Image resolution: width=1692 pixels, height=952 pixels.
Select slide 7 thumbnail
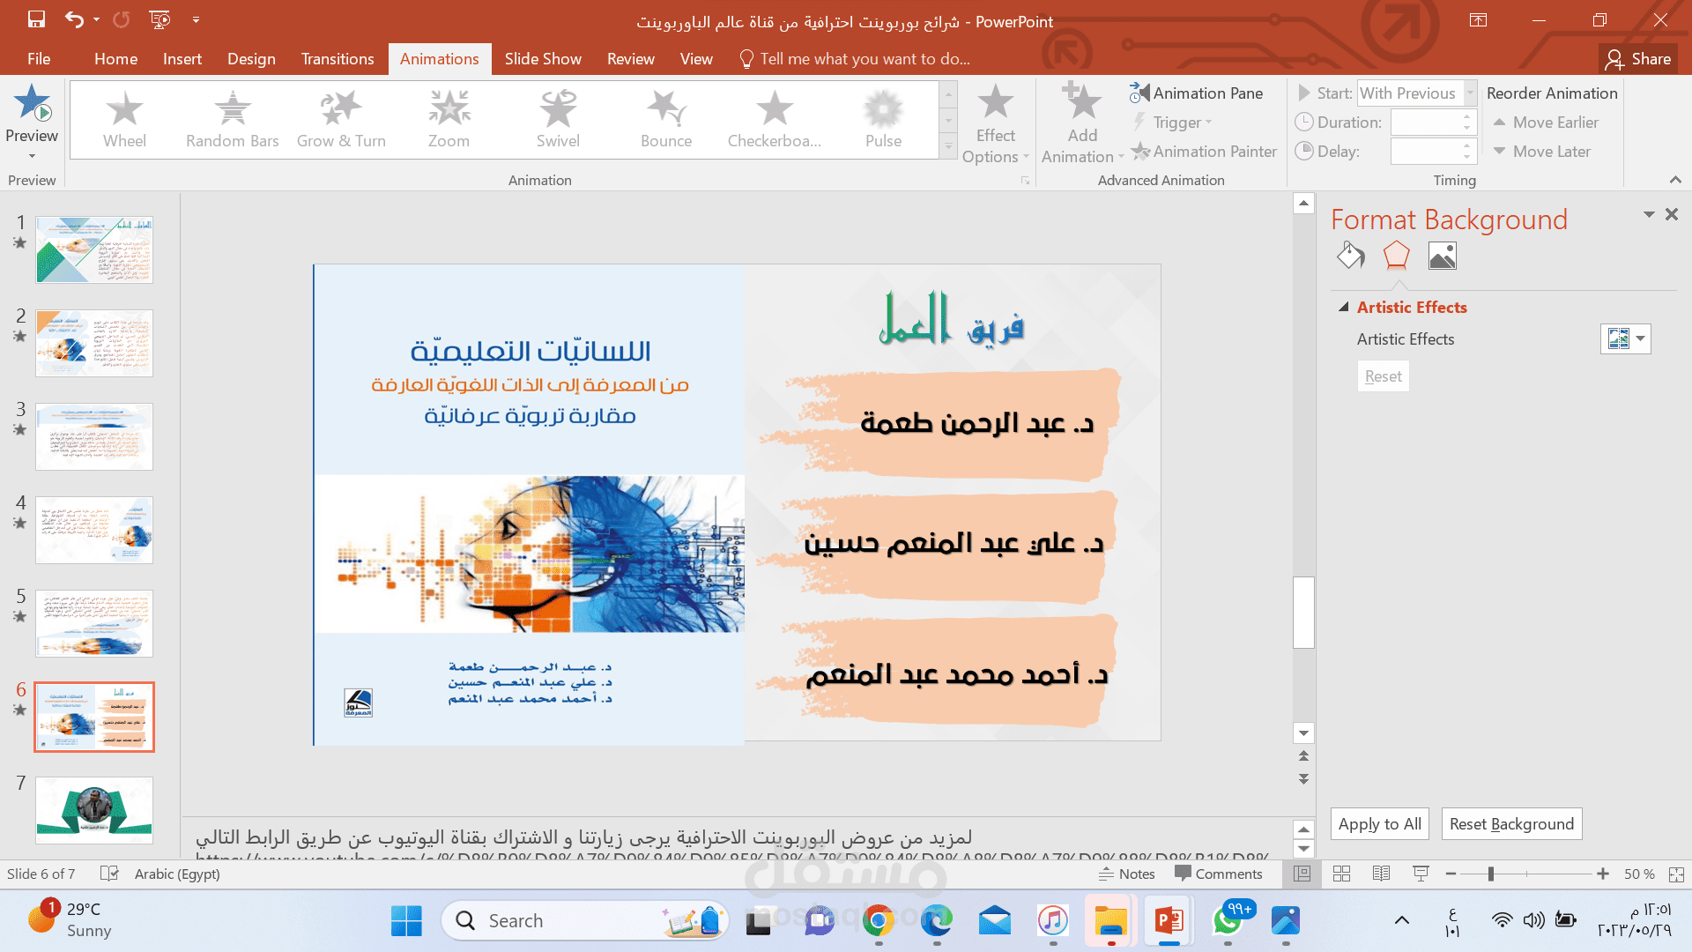coord(94,809)
